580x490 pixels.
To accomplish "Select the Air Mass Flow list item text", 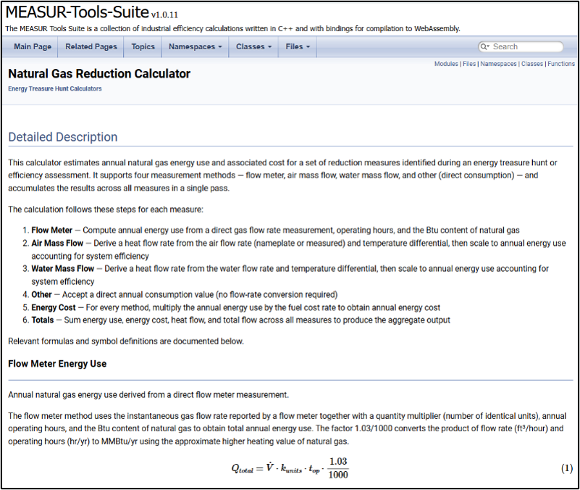I will [298, 249].
